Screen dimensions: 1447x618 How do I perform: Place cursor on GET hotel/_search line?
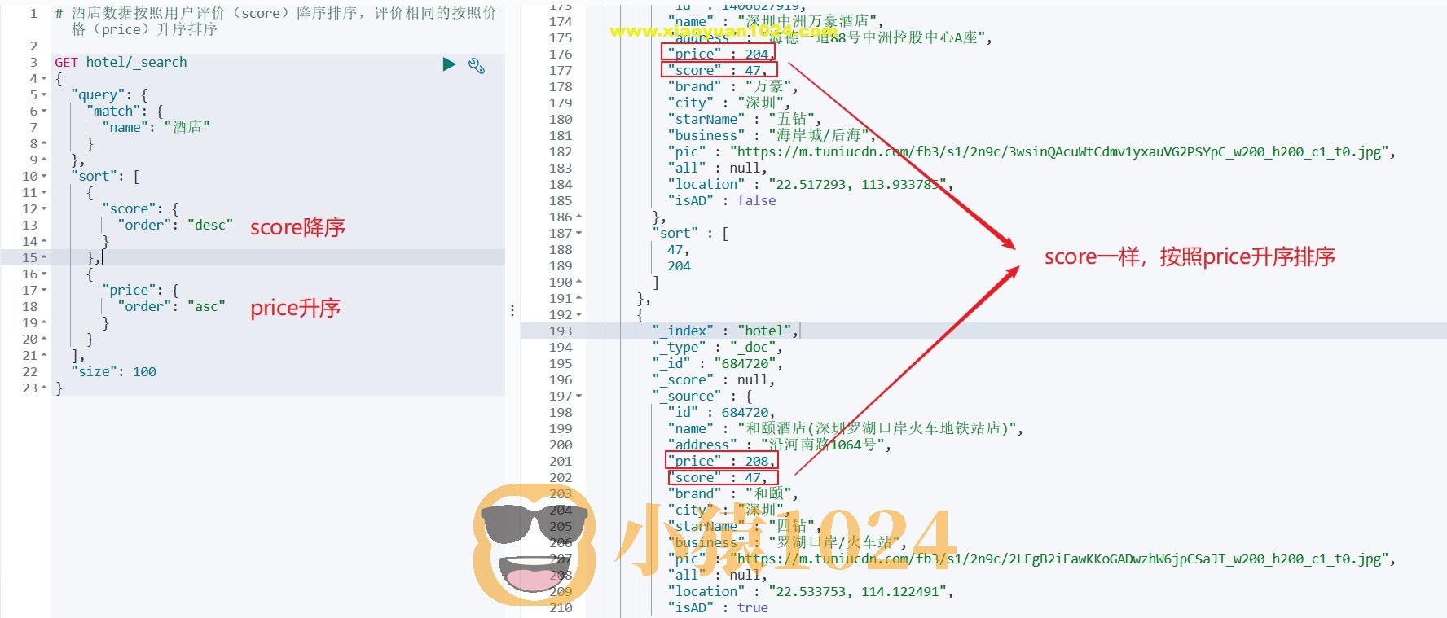tap(121, 63)
